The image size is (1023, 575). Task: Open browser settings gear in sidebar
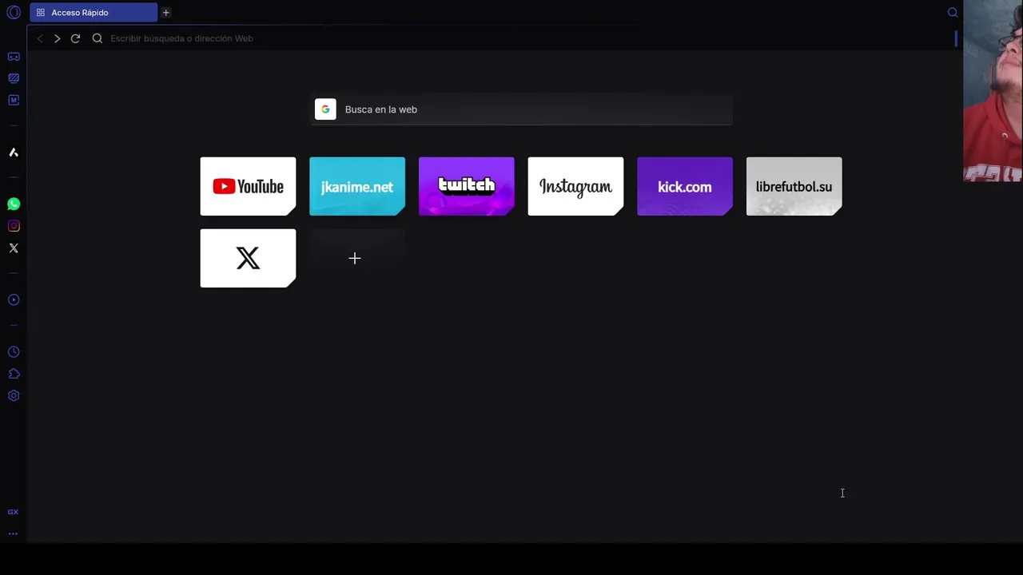[14, 395]
